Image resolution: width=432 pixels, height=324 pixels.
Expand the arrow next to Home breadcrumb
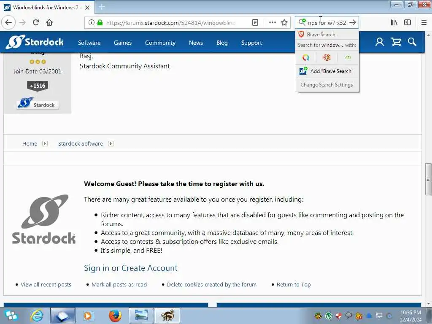pyautogui.click(x=45, y=143)
